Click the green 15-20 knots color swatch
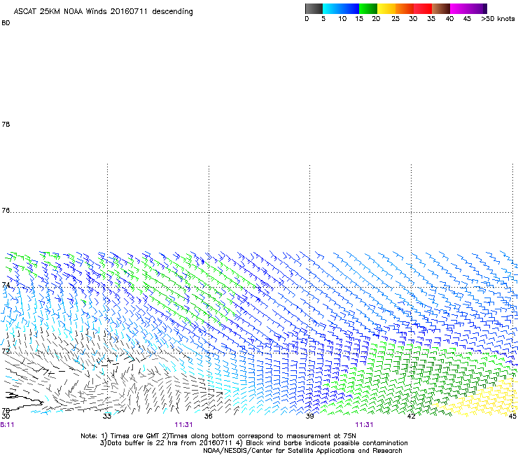 pos(368,8)
